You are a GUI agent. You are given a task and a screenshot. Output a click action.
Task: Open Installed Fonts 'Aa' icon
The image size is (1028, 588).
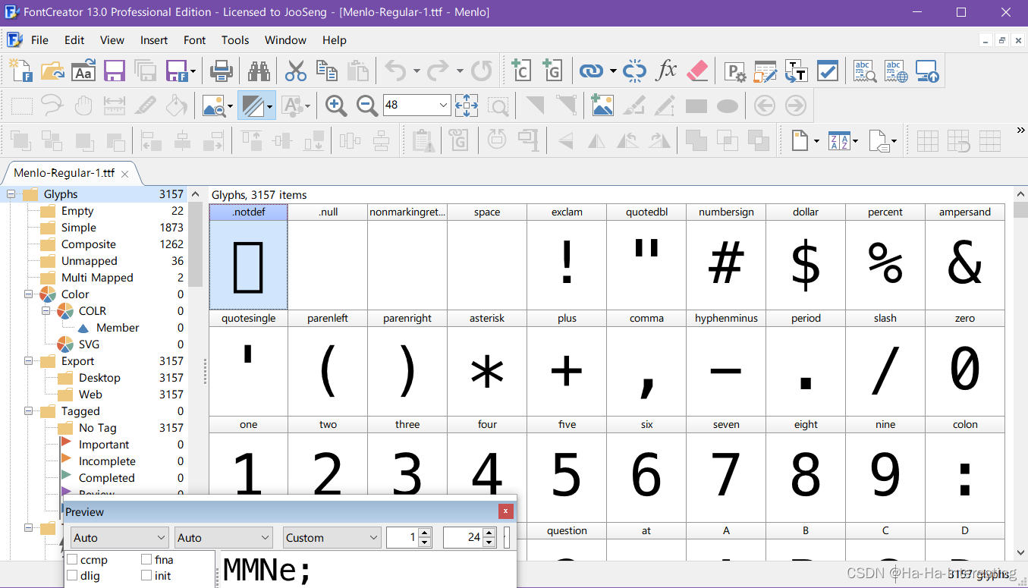(83, 71)
